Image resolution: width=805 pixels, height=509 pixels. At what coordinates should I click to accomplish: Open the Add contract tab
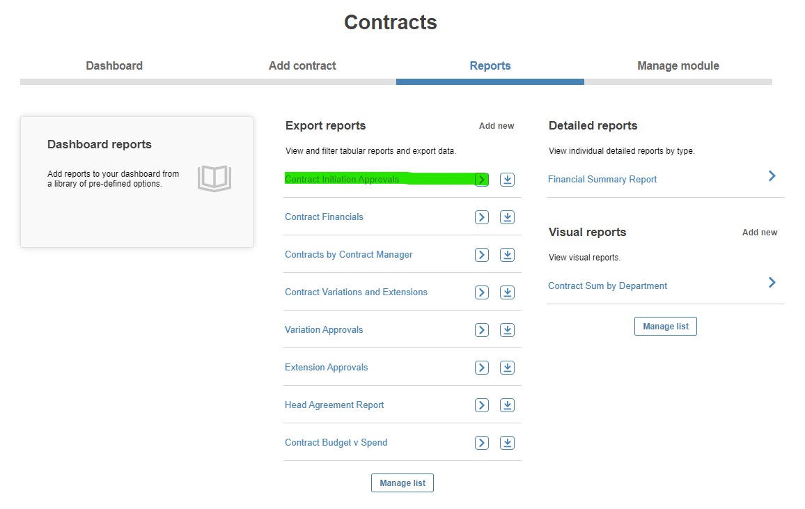(302, 65)
